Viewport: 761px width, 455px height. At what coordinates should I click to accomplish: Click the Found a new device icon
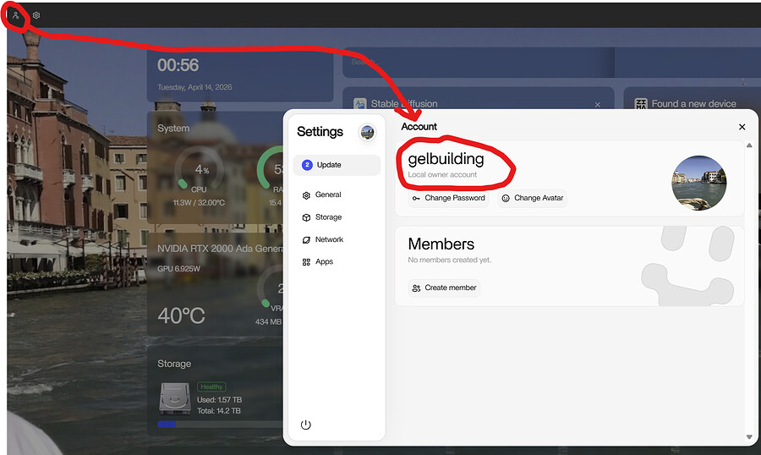[641, 104]
